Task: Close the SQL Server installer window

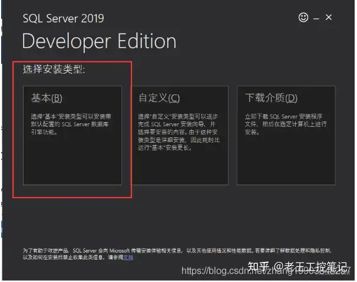Action: tap(329, 17)
